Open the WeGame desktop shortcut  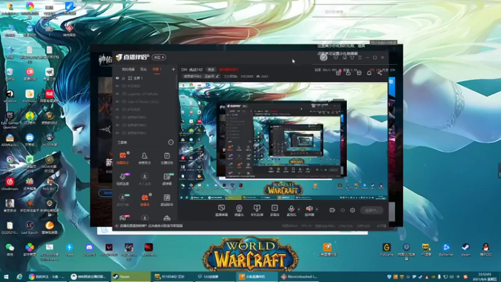tap(386, 249)
